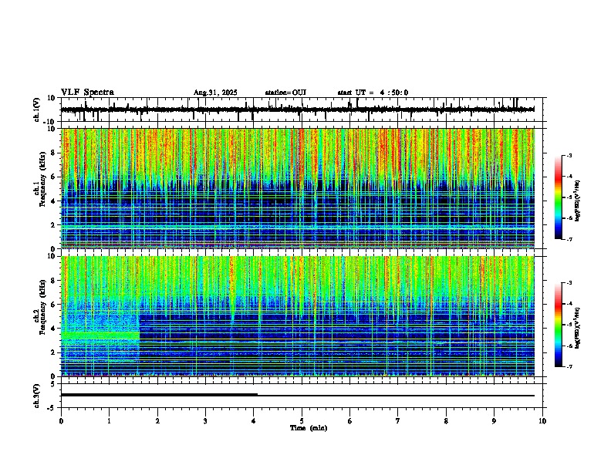This screenshot has width=611, height=472.
Task: Click the "7" tick on the Time axis
Action: pos(398,421)
